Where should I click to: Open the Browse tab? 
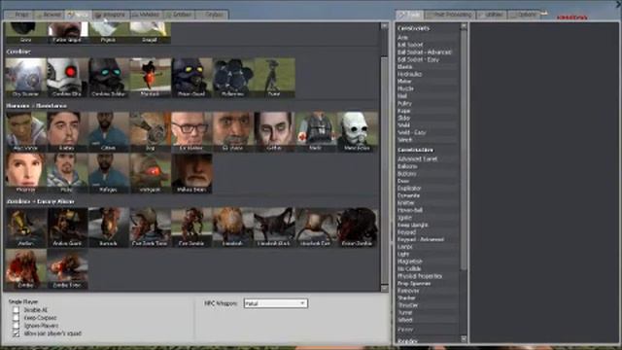[x=49, y=15]
